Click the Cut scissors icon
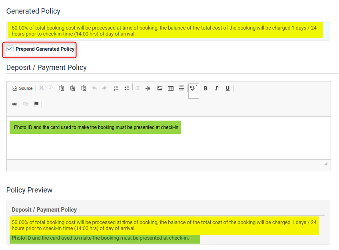The width and height of the screenshot is (339, 250). click(x=41, y=88)
